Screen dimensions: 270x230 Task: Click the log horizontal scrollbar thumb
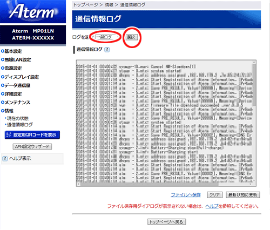pyautogui.click(x=150, y=184)
